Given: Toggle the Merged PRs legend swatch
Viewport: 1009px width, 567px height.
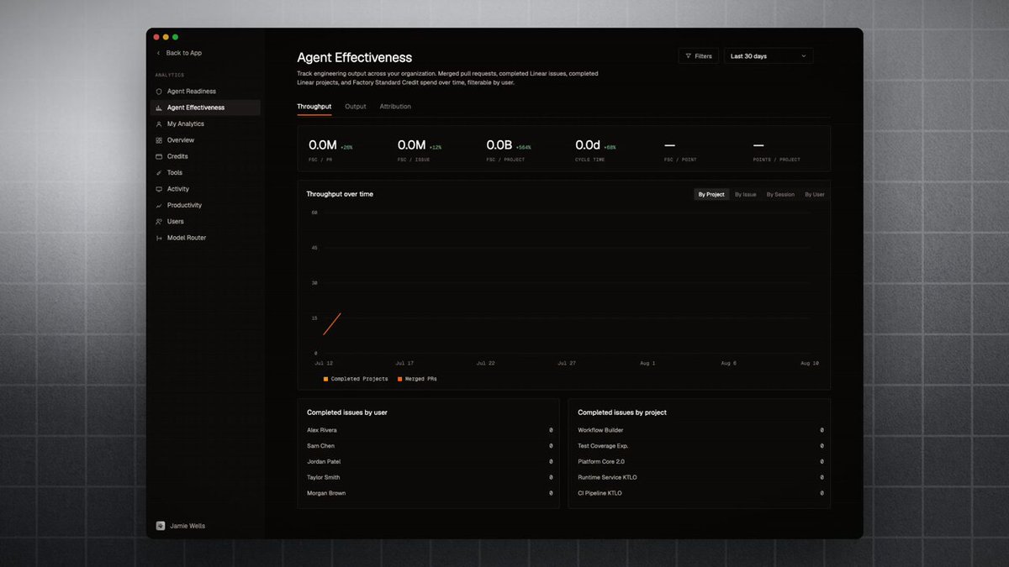Looking at the screenshot, I should click(399, 379).
